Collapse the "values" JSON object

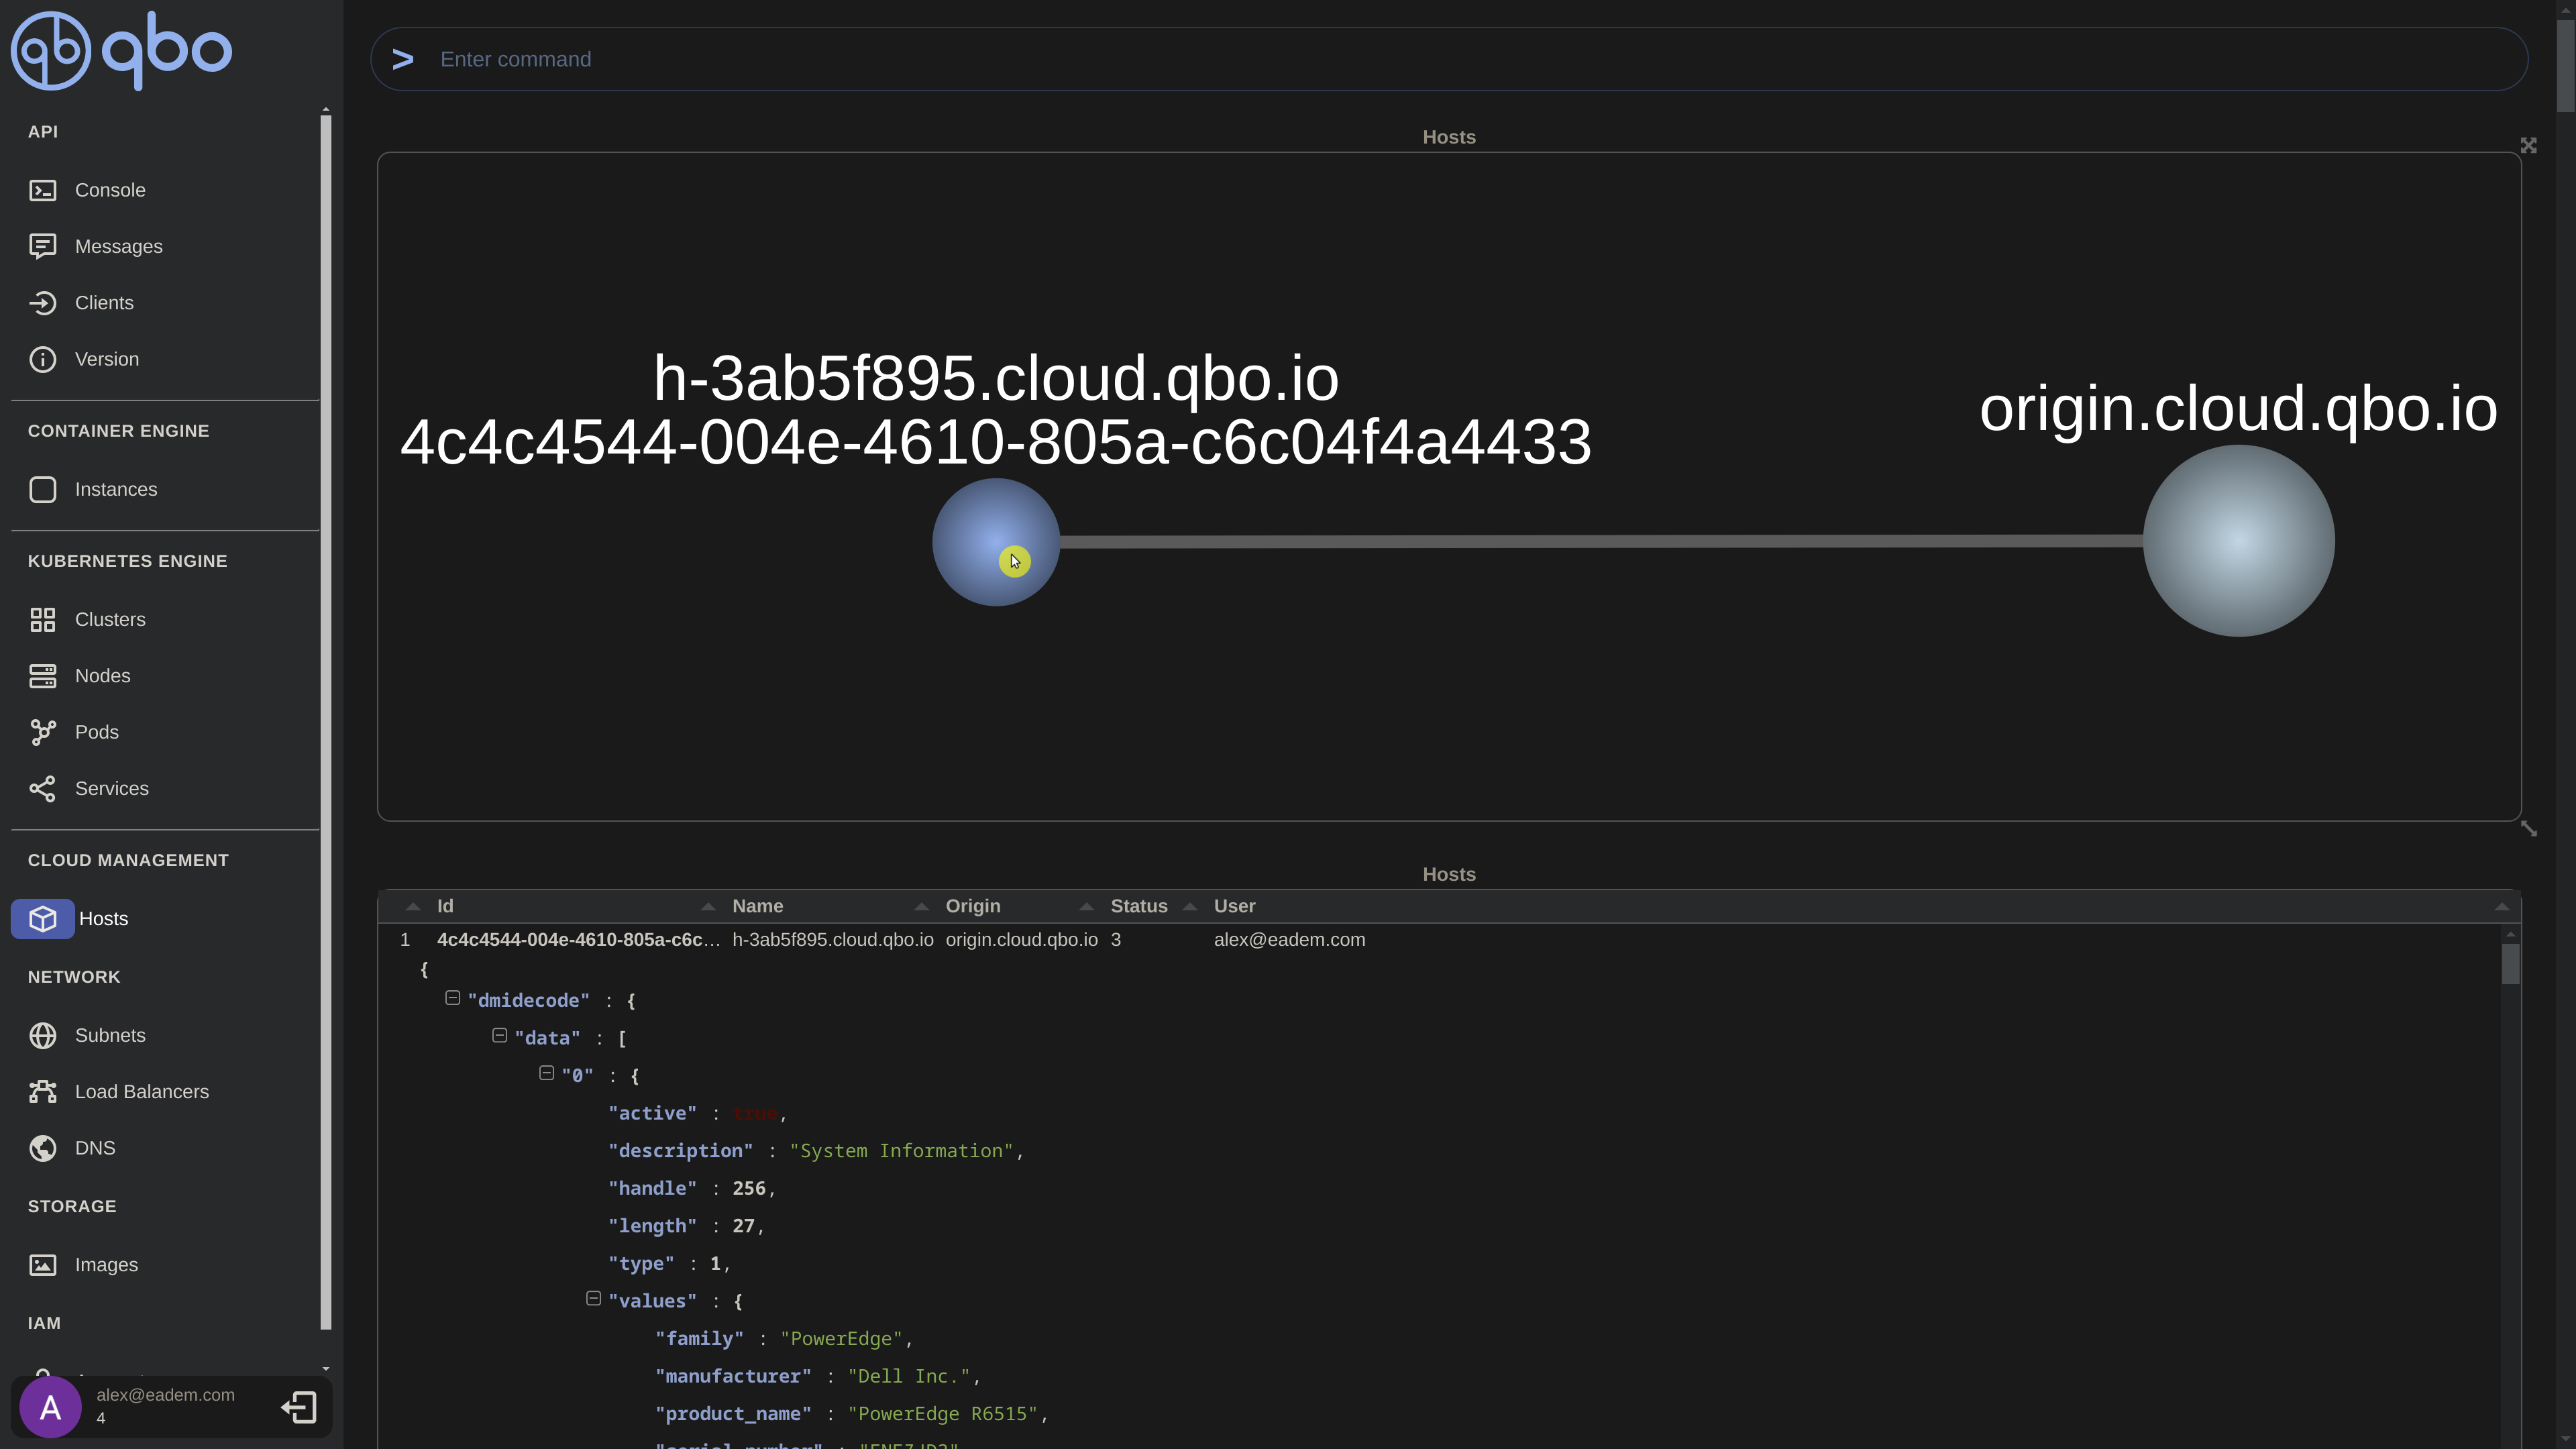(593, 1298)
